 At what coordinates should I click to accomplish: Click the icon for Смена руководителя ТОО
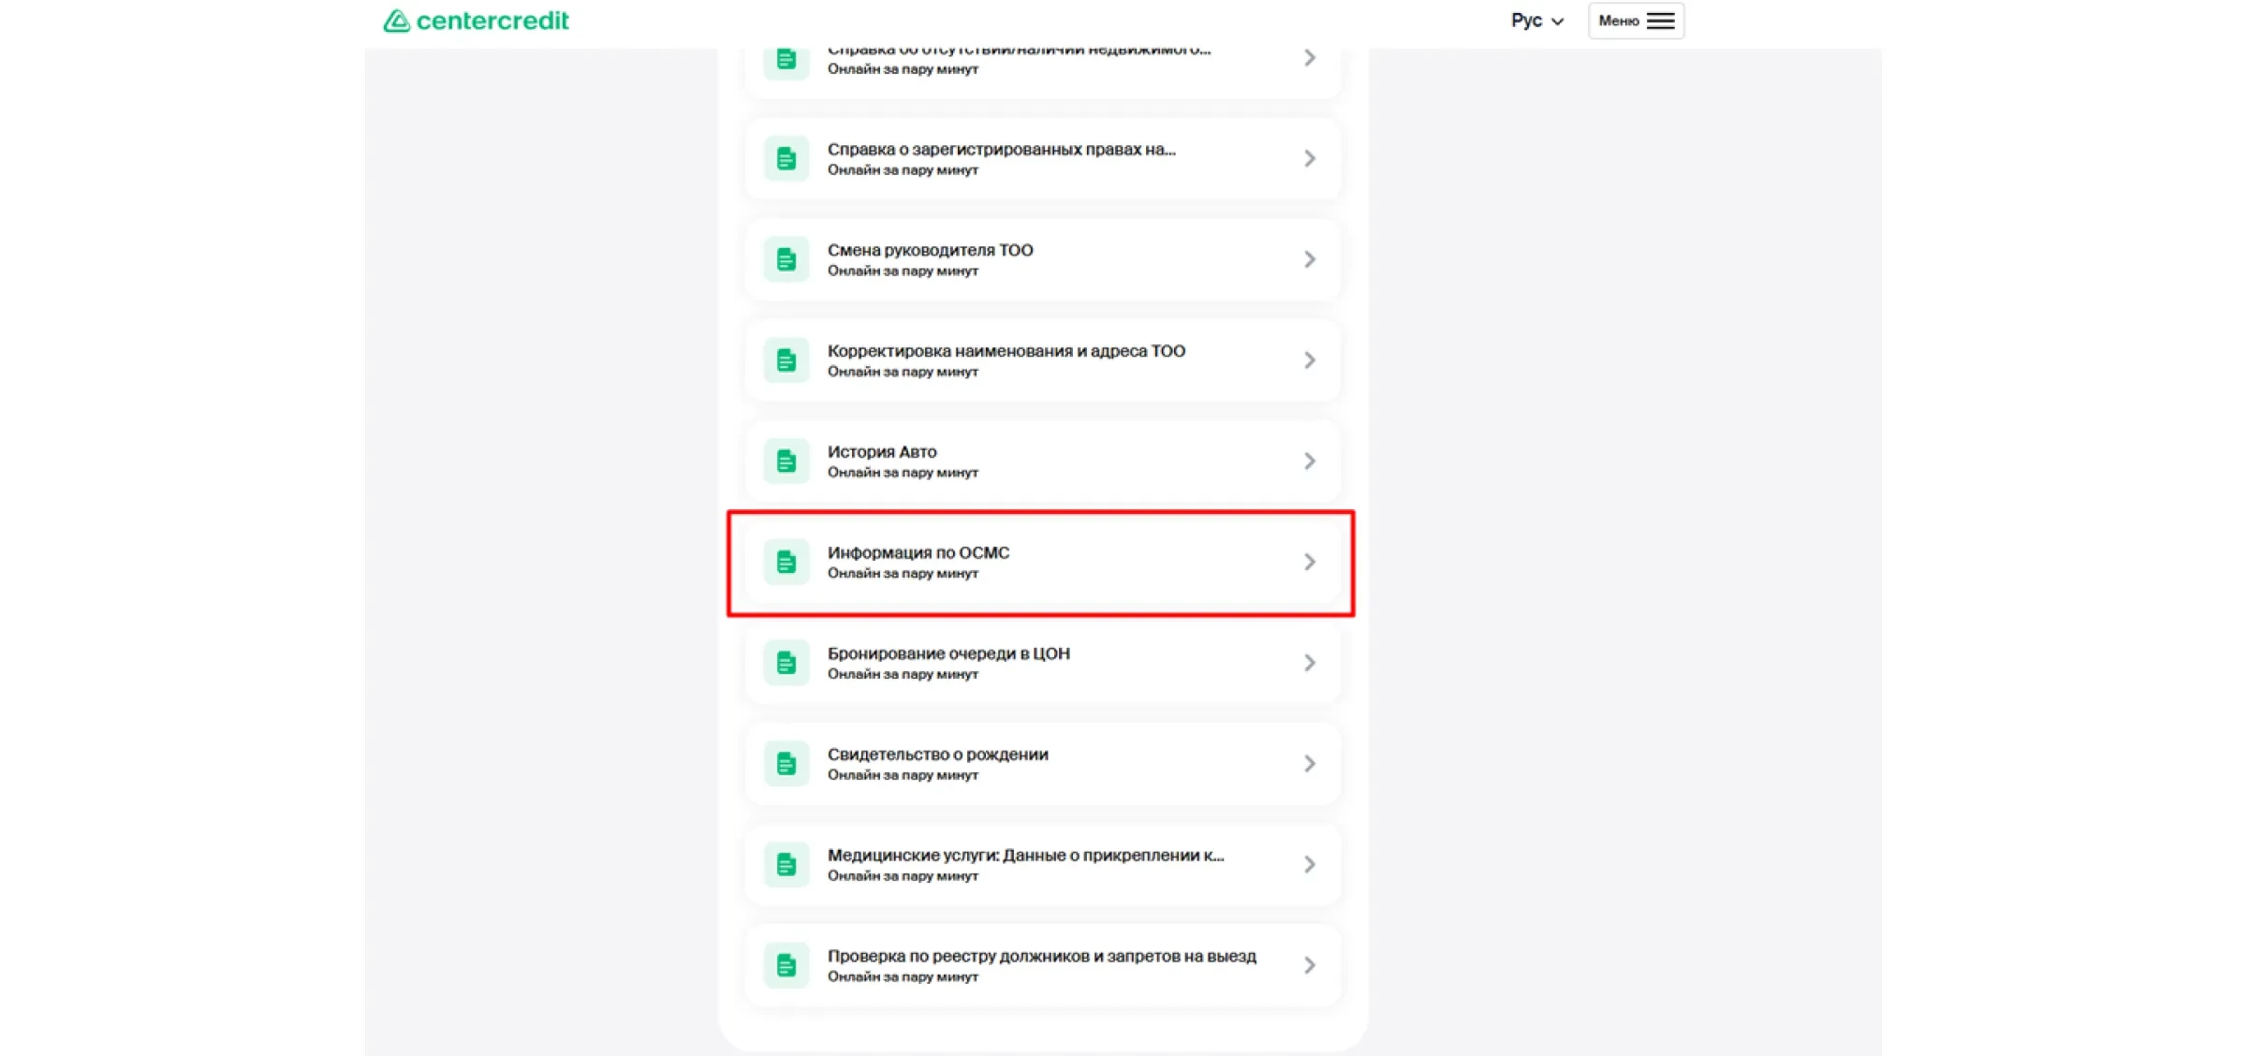click(786, 259)
